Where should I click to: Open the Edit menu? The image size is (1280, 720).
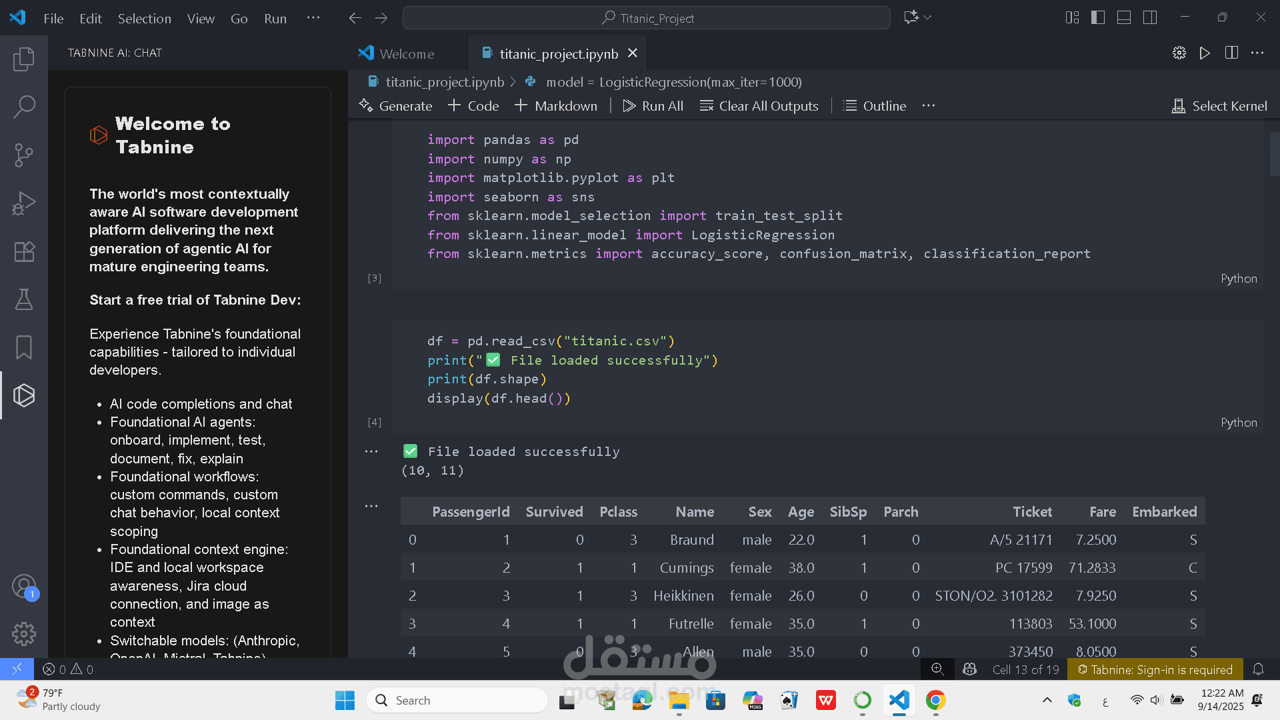point(91,19)
